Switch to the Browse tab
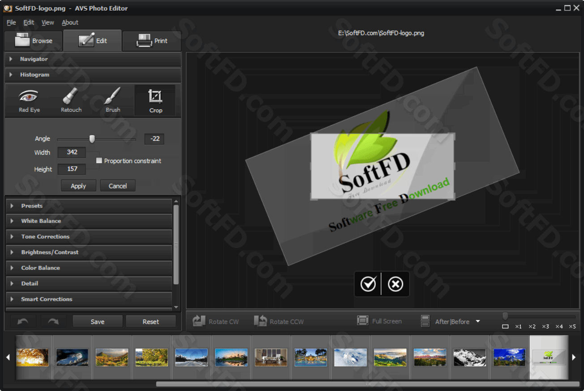The height and width of the screenshot is (391, 584). [34, 41]
